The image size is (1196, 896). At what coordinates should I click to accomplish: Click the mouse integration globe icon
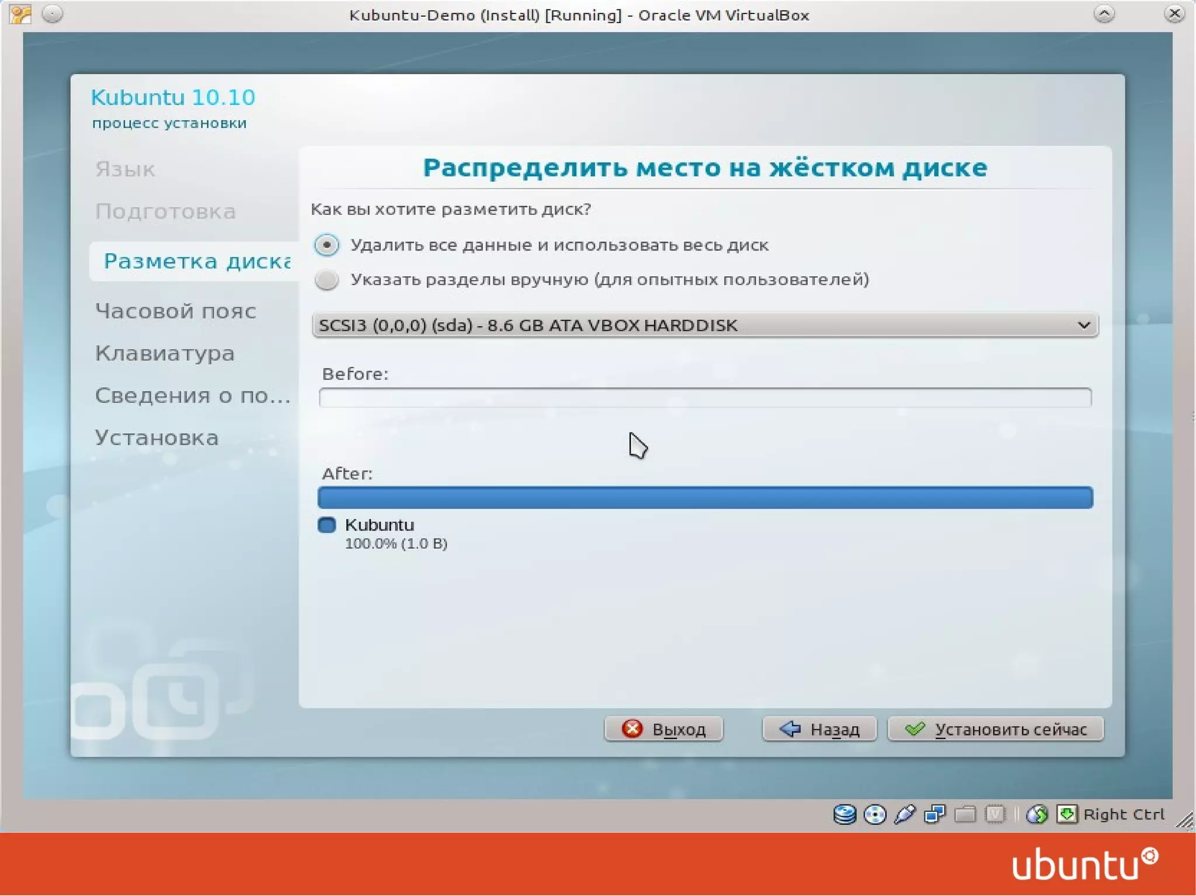coord(1037,814)
